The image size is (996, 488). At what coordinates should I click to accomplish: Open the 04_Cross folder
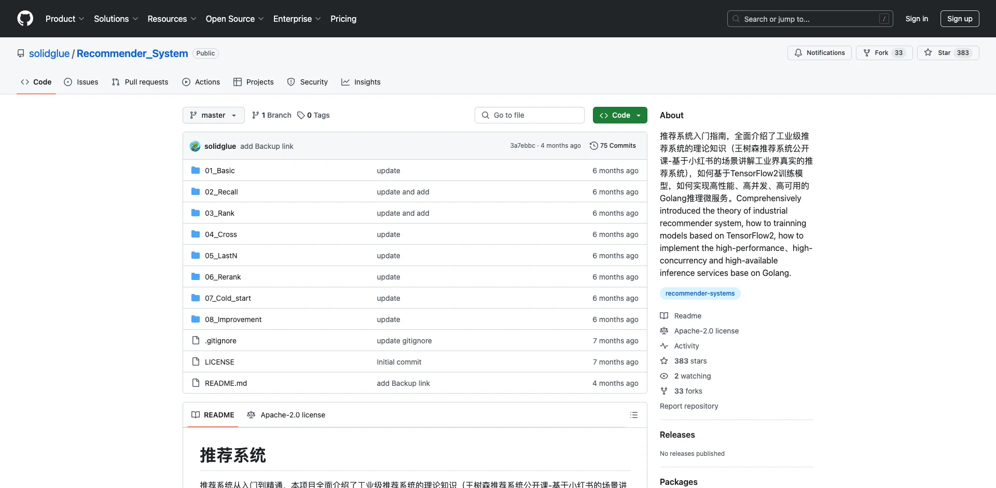point(221,234)
